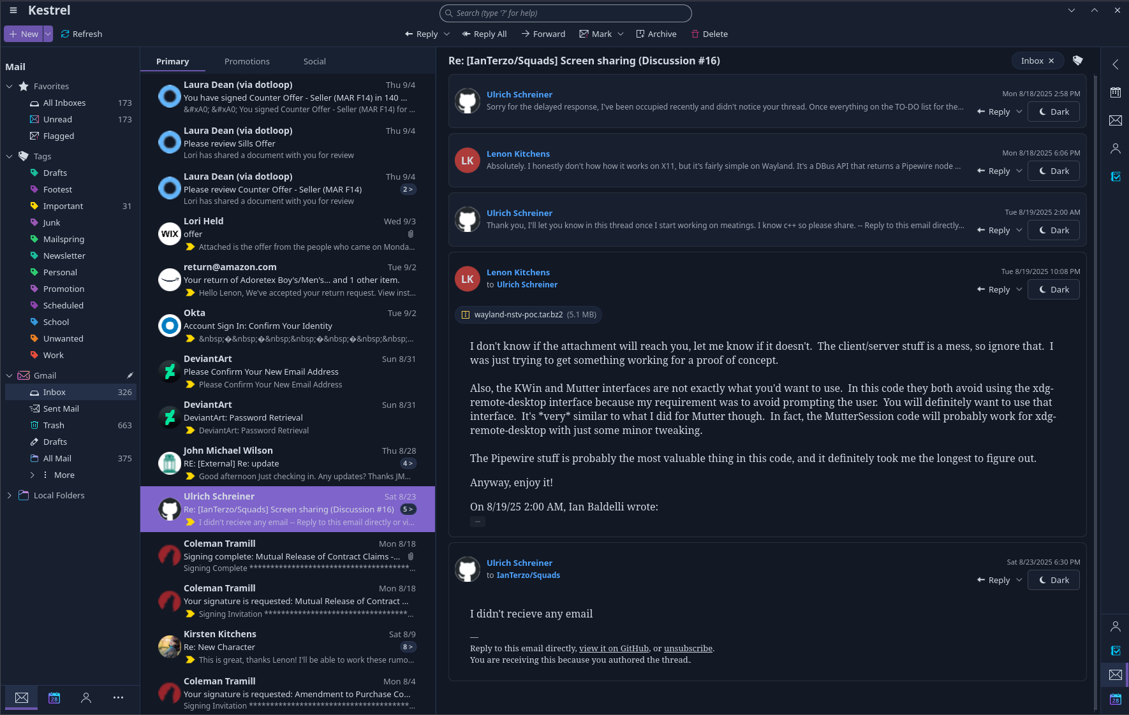Screen dimensions: 1129x715
Task: Open the Tasks icon in right sidebar
Action: pyautogui.click(x=1115, y=177)
